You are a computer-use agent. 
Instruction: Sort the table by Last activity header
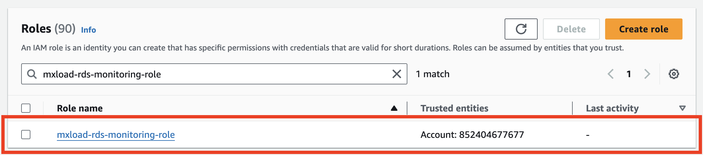coord(612,108)
